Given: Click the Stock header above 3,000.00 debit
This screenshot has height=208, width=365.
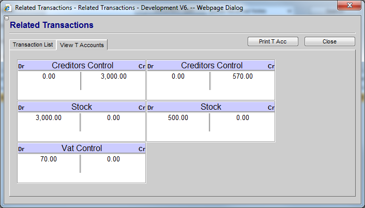Looking at the screenshot, I should 82,107.
